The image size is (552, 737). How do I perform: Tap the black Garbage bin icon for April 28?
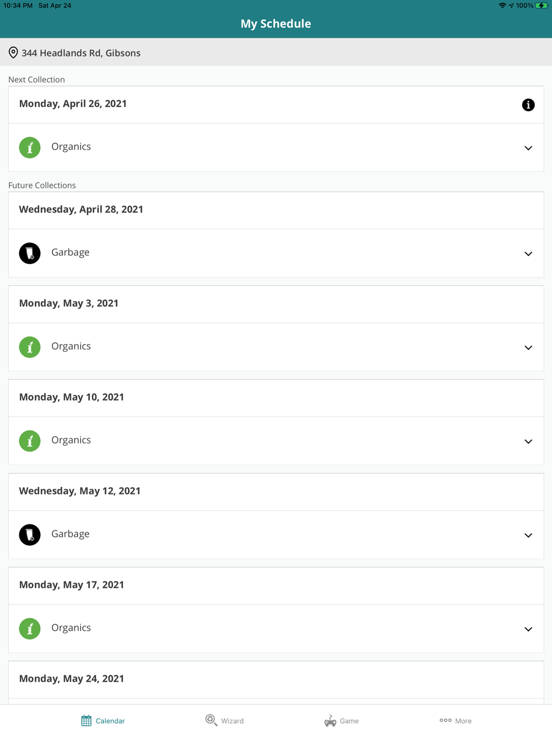pyautogui.click(x=30, y=253)
